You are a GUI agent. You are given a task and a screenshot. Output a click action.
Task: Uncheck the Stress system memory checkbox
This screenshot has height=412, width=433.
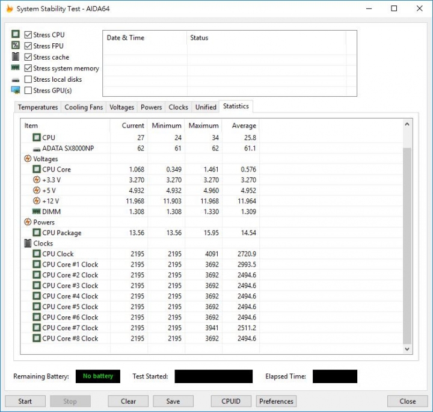pos(28,68)
